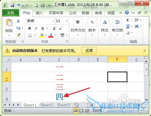The image size is (151, 116).
Task: Click the 还原 restore button
Action: coord(89,50)
